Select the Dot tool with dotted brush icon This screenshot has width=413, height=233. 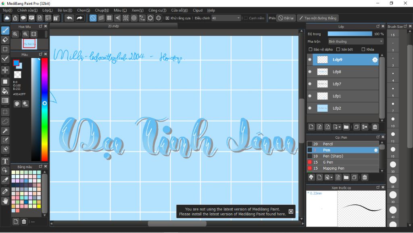[x=5, y=59]
